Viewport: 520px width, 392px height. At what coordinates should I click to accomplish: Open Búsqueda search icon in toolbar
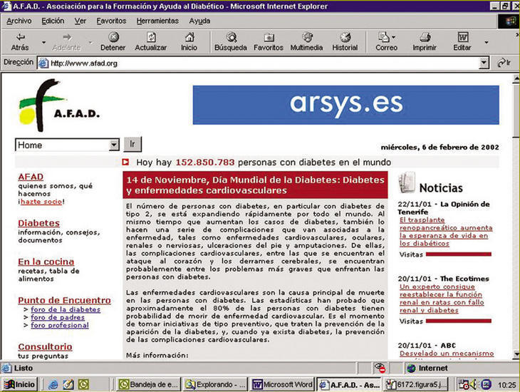(231, 37)
